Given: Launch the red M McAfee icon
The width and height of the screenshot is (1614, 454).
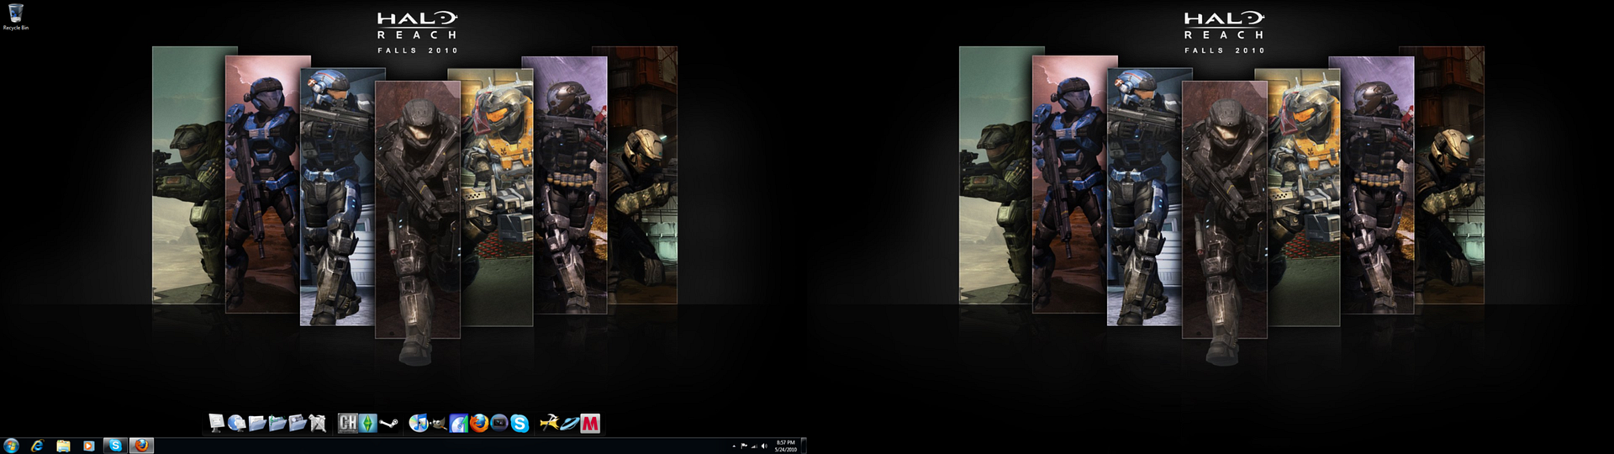Looking at the screenshot, I should coord(591,423).
